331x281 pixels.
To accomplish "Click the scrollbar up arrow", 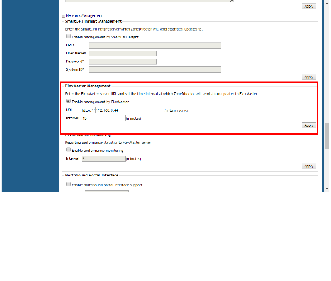I will point(327,3).
